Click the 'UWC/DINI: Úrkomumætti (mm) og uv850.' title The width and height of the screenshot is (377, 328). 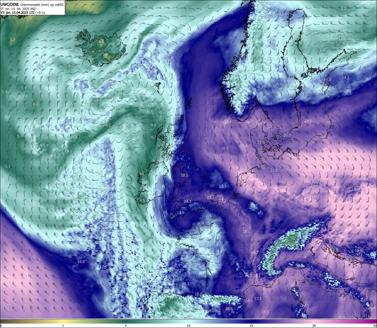(x=32, y=4)
